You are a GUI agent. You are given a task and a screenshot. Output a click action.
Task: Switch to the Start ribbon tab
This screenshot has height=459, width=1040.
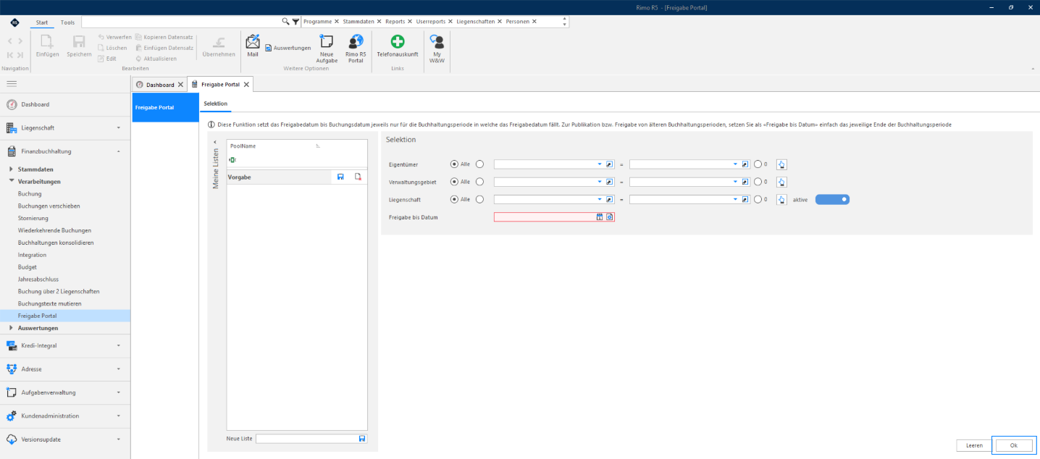42,22
